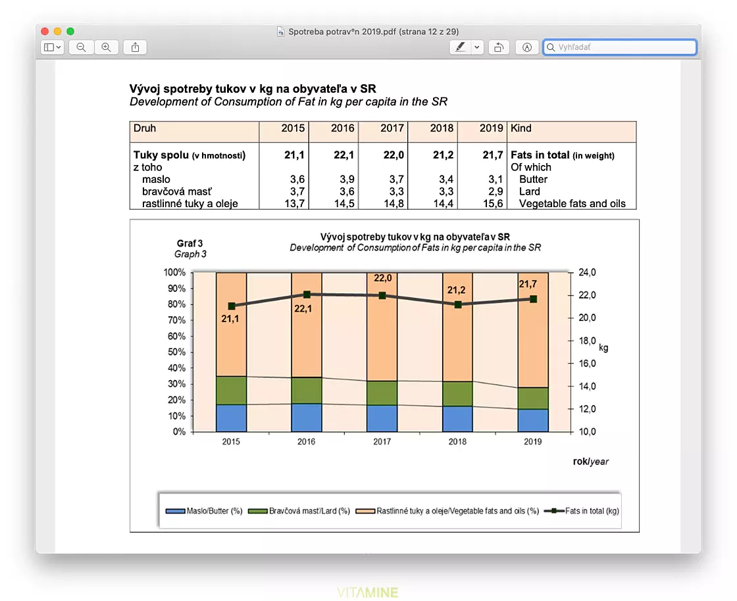
Task: Rotate the page with rotate button
Action: 499,47
